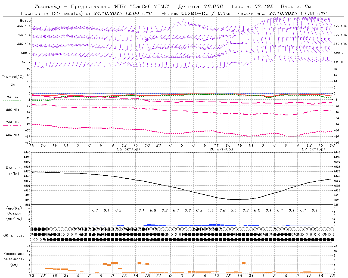Image resolution: width=348 pixels, height=278 pixels.
Task: Select the 1.1 precipitation value
Action: [211, 210]
